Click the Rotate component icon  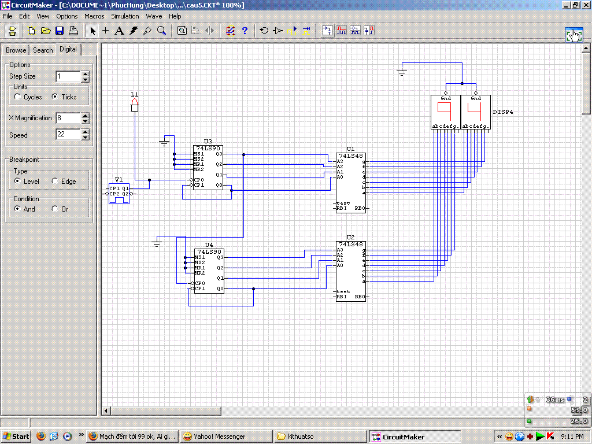click(x=264, y=31)
